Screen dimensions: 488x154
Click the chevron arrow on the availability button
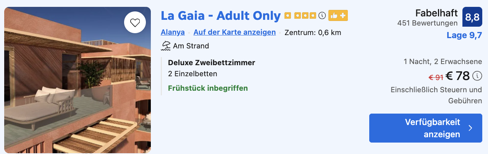pyautogui.click(x=470, y=128)
